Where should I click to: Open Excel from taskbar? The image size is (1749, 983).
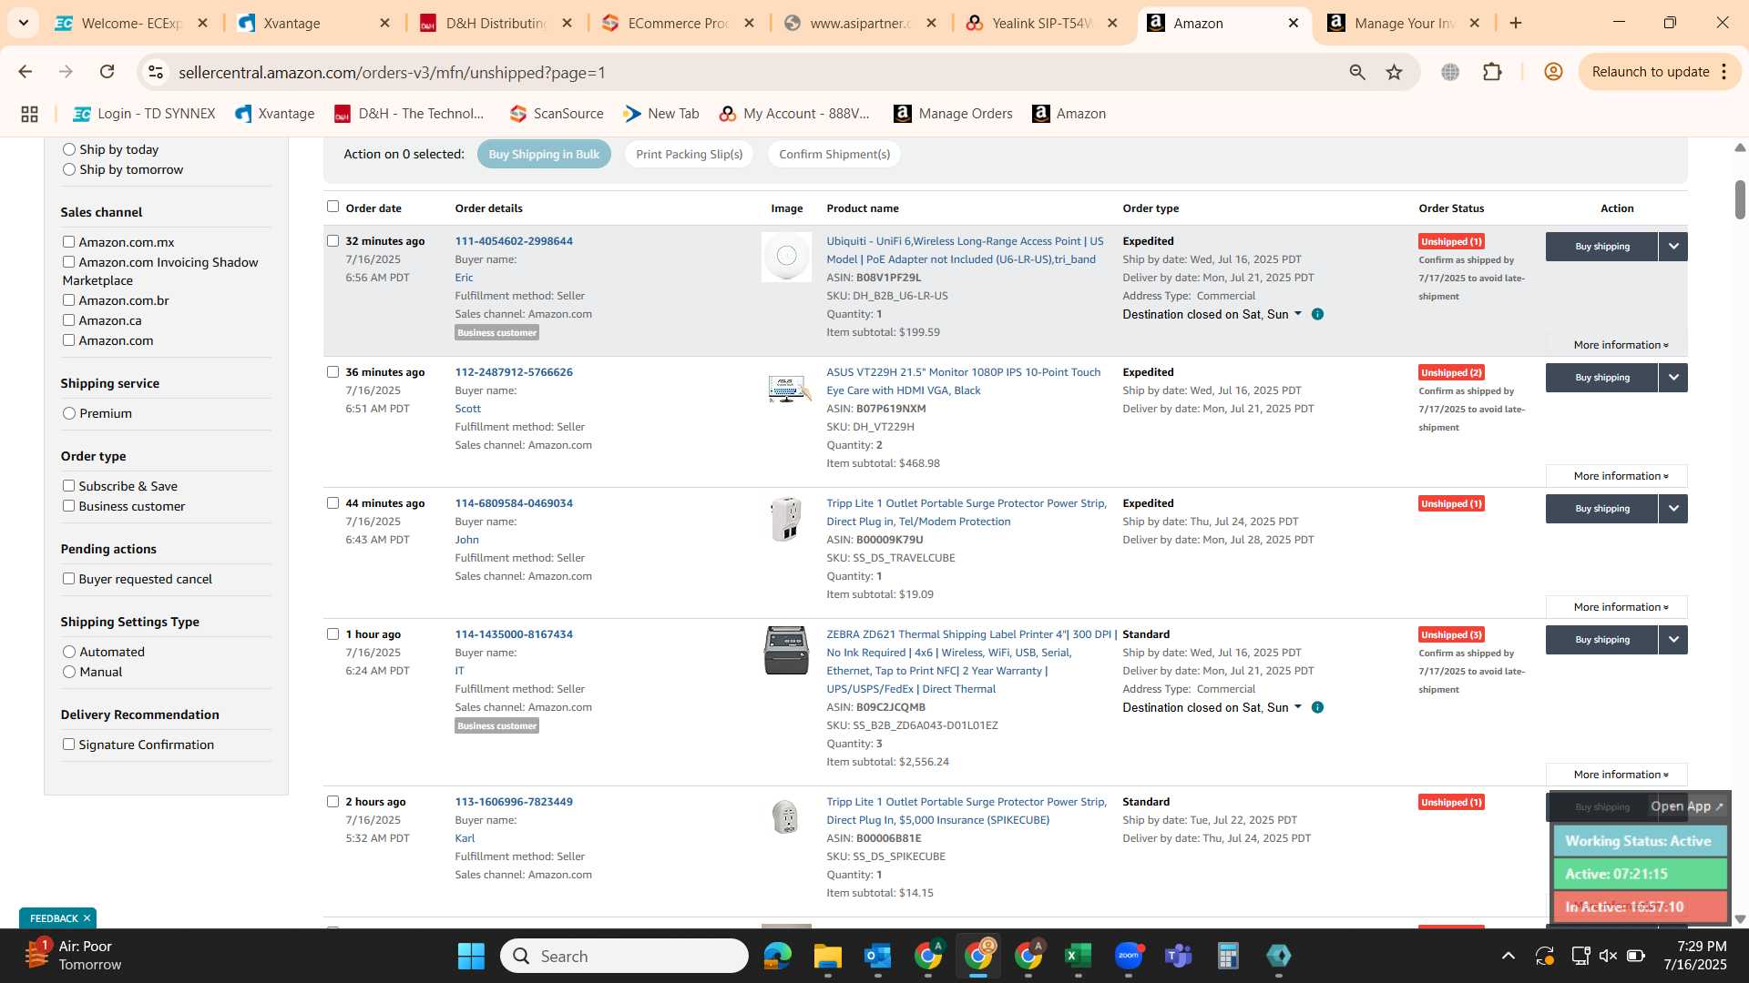pyautogui.click(x=1078, y=956)
